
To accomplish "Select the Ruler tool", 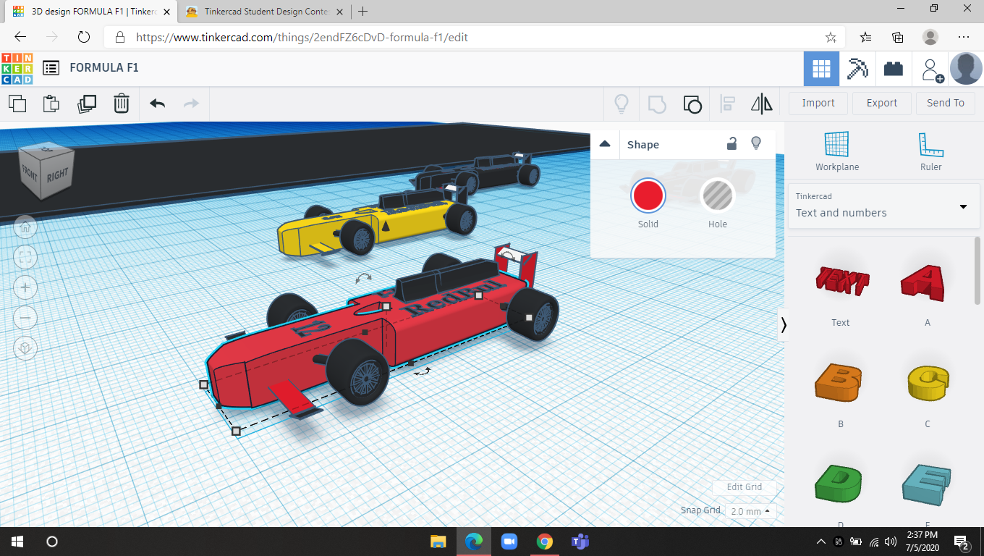I will coord(931,152).
